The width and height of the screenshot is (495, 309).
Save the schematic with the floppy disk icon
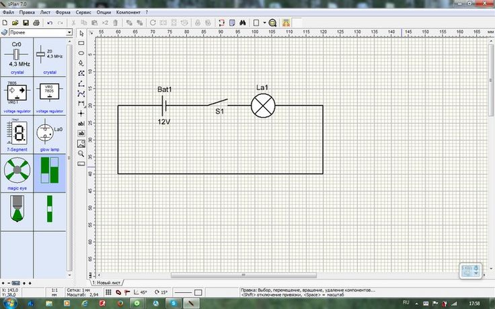coord(26,23)
